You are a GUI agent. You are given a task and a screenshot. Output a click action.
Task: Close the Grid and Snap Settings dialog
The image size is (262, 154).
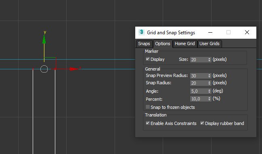click(x=247, y=32)
